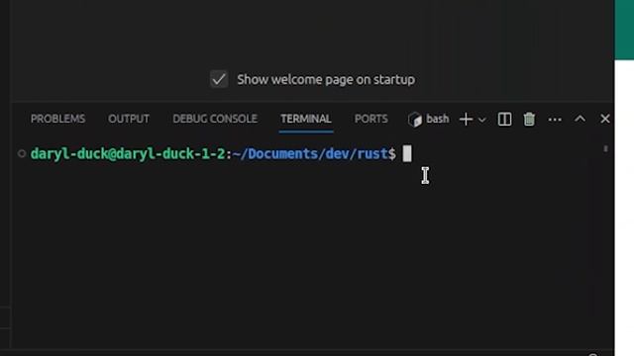Click the terminal scrollbar marker on right edge
The height and width of the screenshot is (356, 634).
tap(605, 149)
